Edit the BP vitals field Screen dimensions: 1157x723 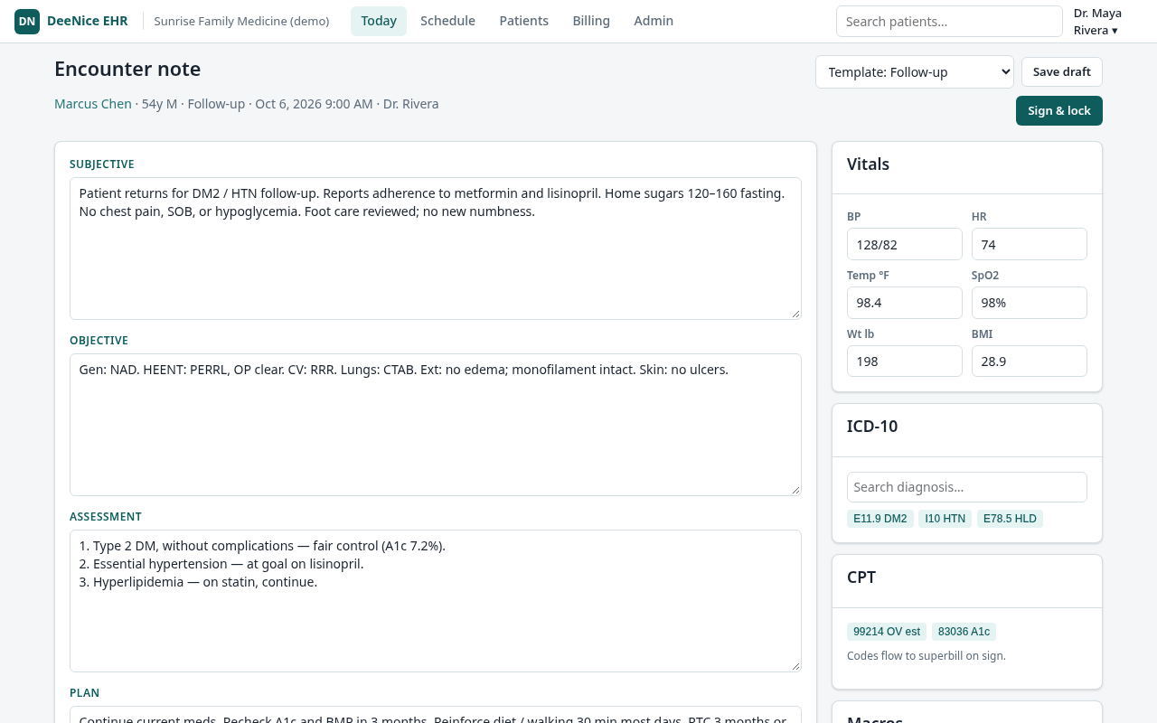[905, 244]
